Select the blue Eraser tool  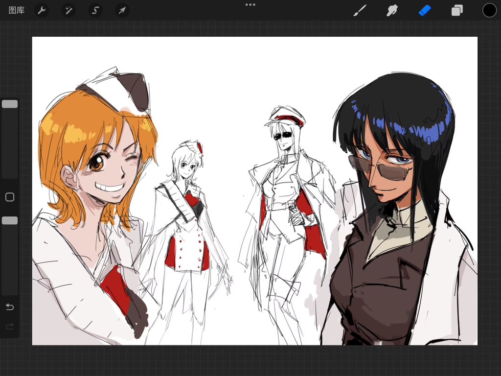tap(425, 10)
